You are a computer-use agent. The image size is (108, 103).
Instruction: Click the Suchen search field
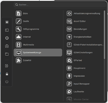(60, 5)
